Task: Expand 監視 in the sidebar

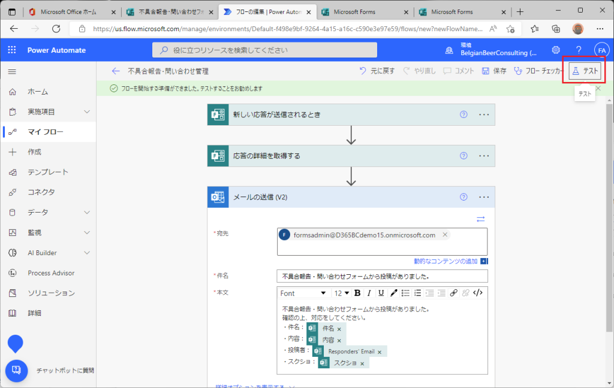Action: point(87,232)
